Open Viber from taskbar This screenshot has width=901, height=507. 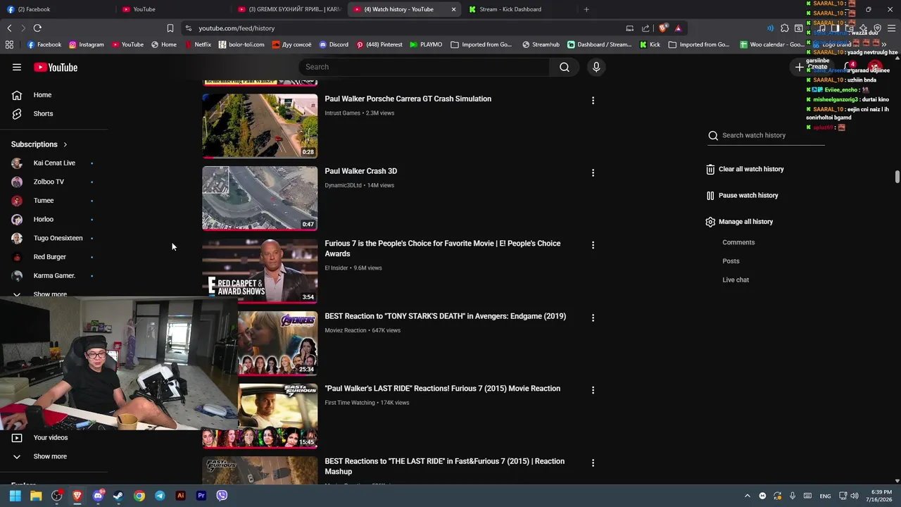pos(222,496)
